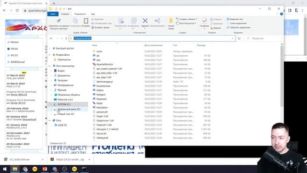Reload the browser page
Viewport: 307px width, 173px height.
17,11
